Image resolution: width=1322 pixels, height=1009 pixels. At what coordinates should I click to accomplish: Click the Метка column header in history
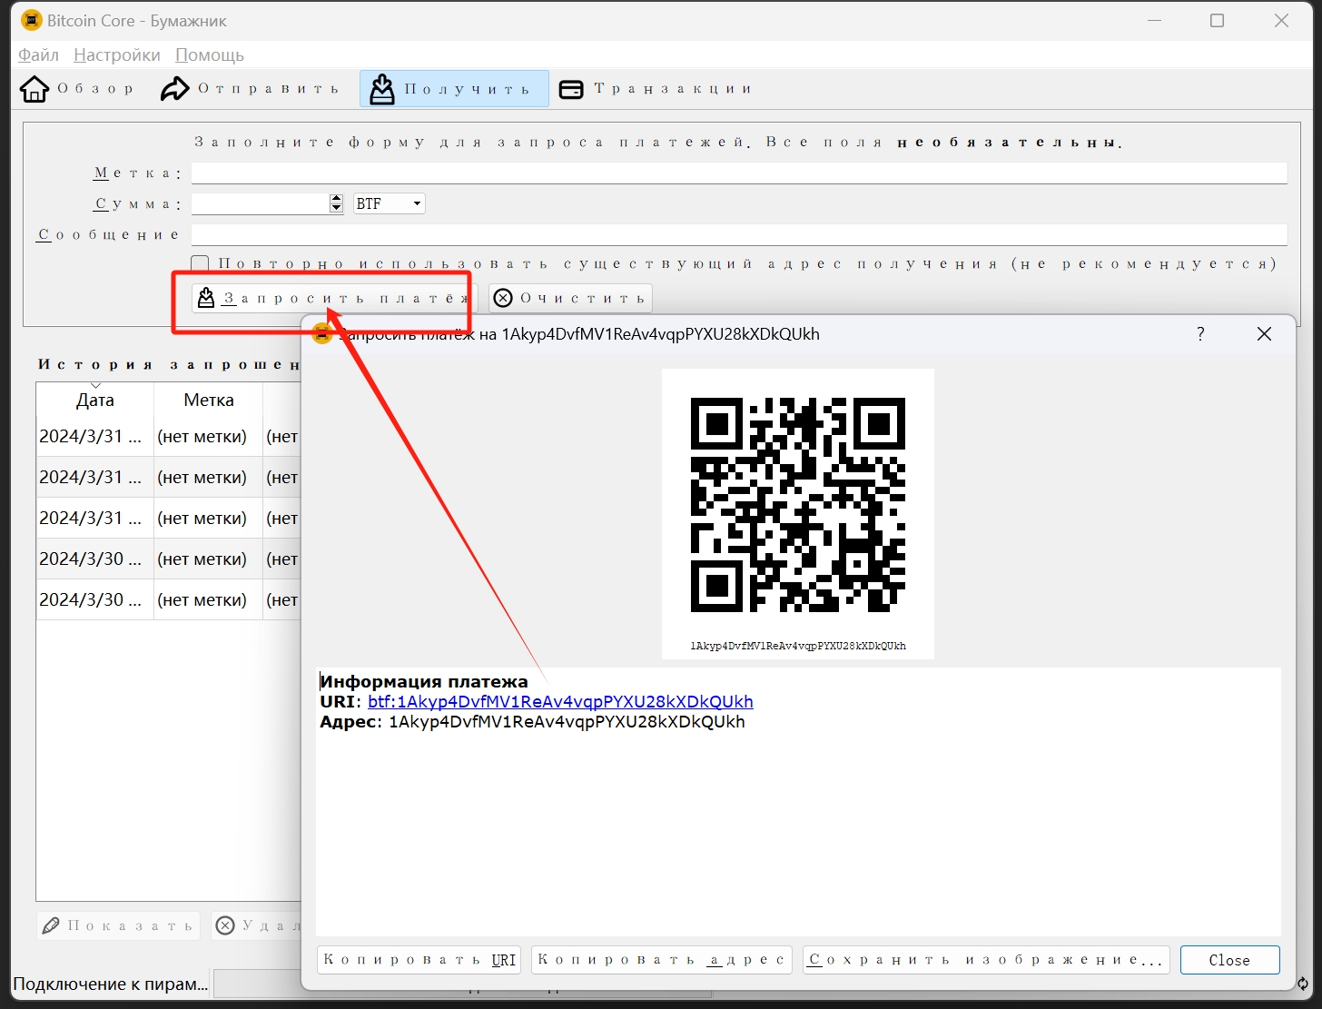(x=209, y=400)
